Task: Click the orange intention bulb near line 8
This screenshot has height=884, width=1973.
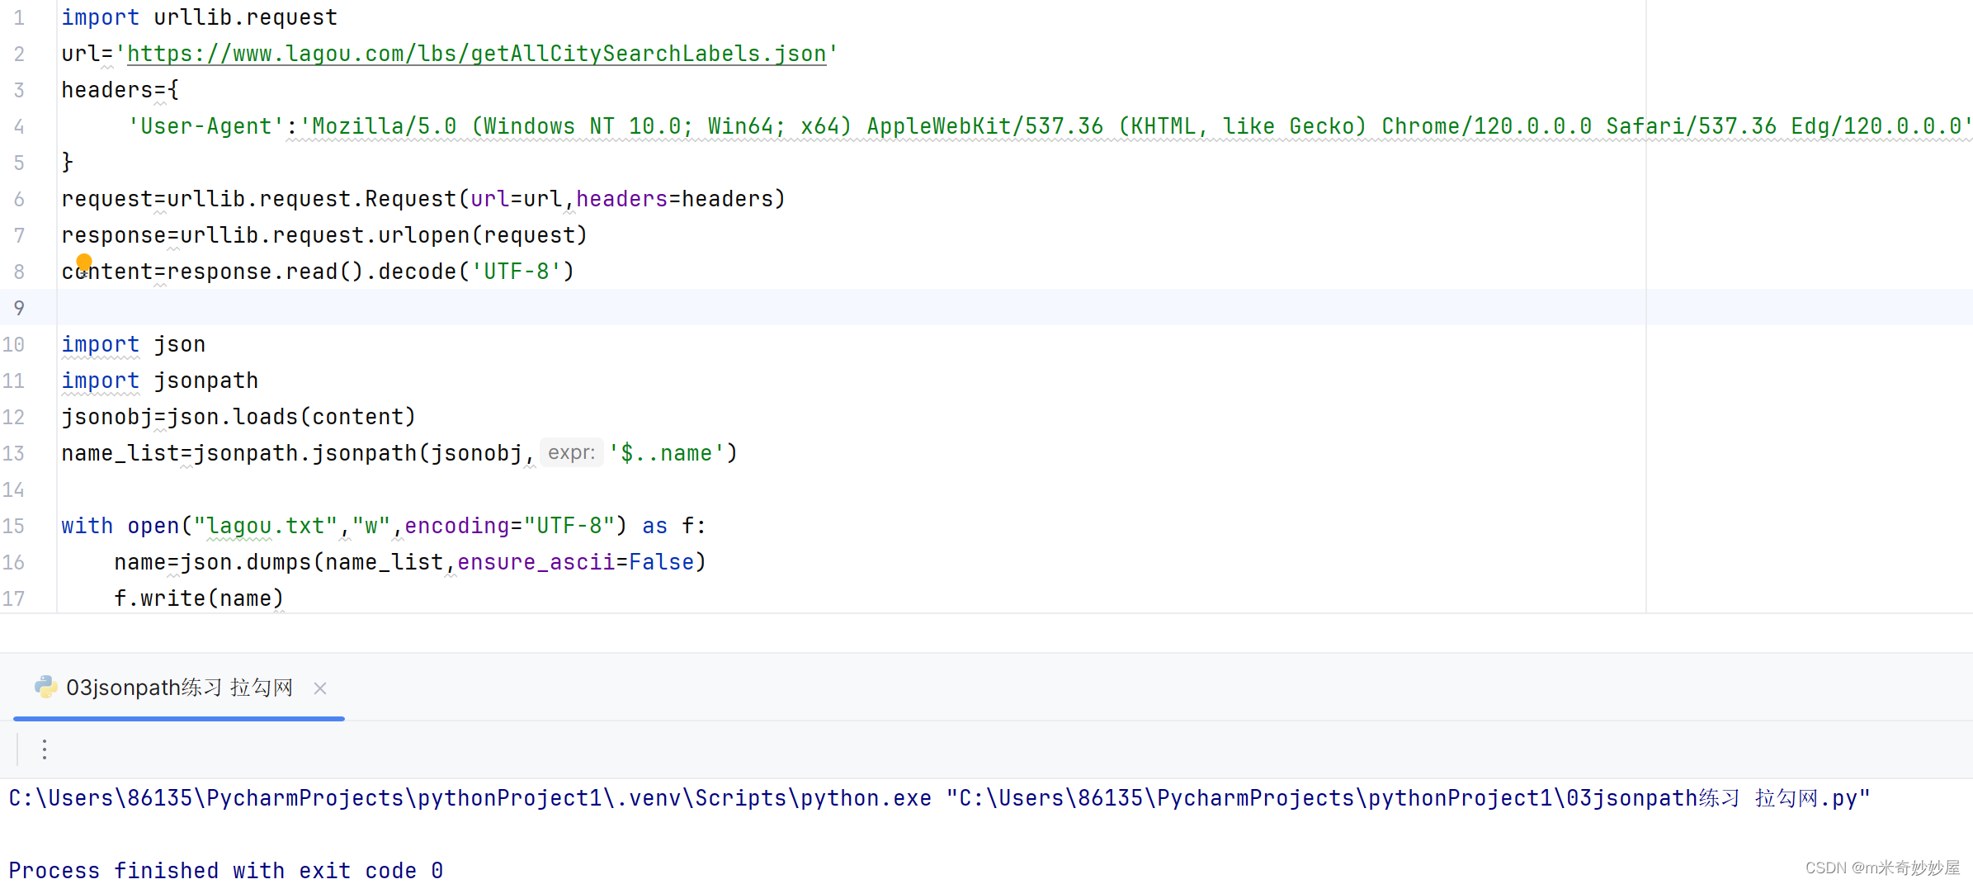Action: tap(85, 262)
